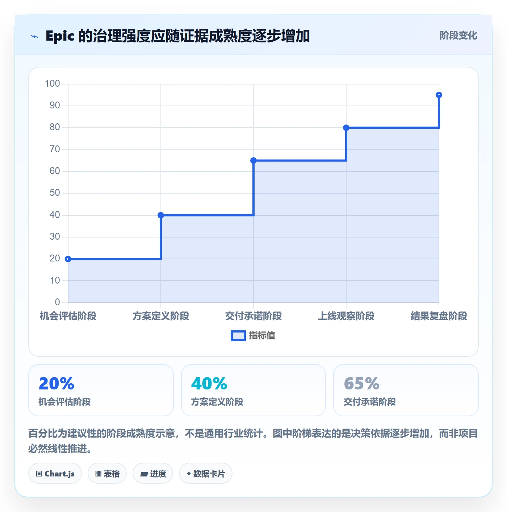507x512 pixels.
Task: Click the 指标值 legend color box
Action: pos(238,336)
